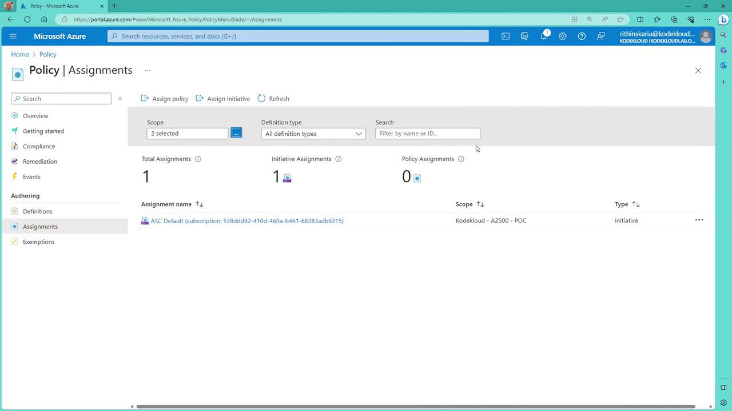
Task: Open the scope selector ellipsis button
Action: (236, 133)
